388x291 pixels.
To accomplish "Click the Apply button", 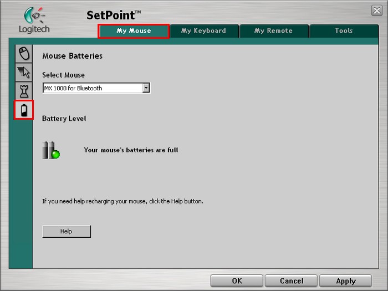I will [x=345, y=281].
